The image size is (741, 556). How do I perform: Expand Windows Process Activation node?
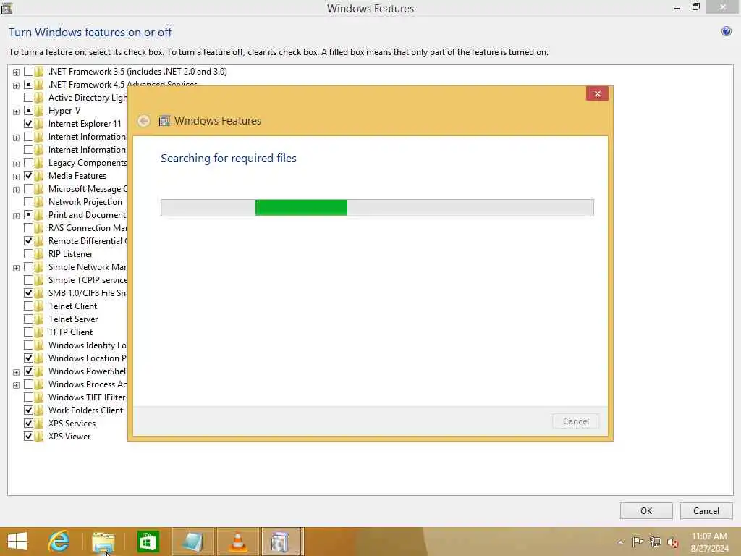[x=16, y=385]
